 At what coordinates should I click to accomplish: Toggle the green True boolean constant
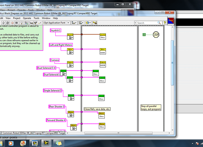[144, 35]
